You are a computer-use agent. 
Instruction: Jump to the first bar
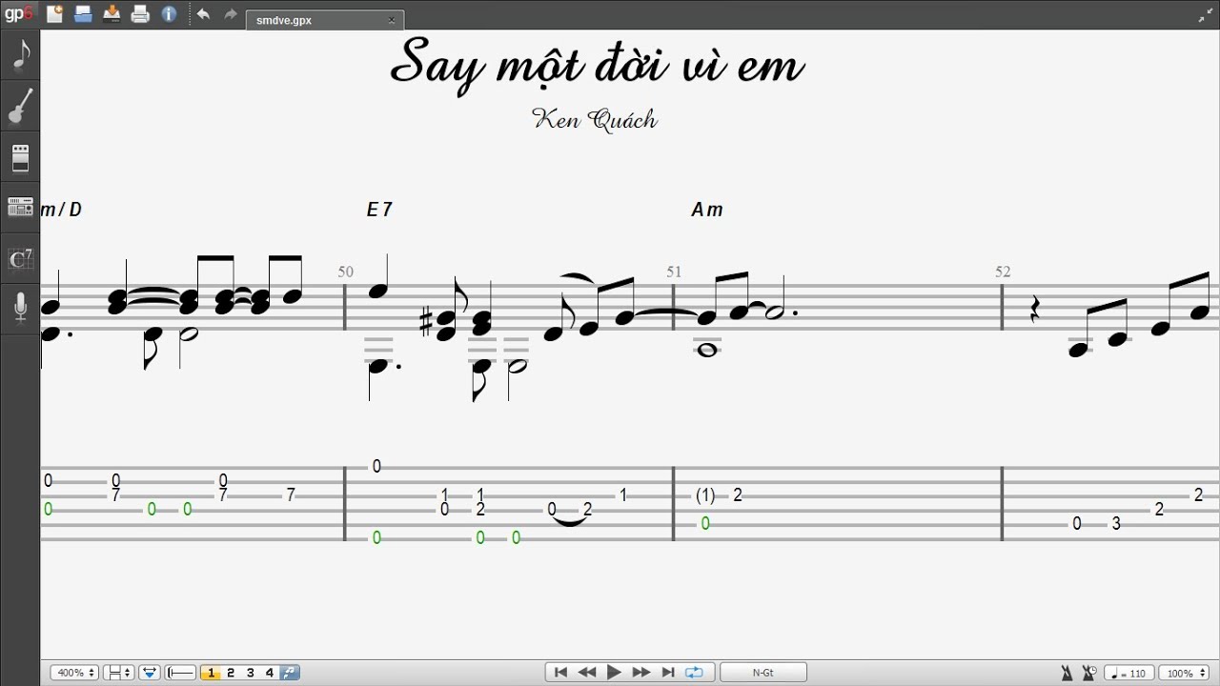pyautogui.click(x=561, y=673)
